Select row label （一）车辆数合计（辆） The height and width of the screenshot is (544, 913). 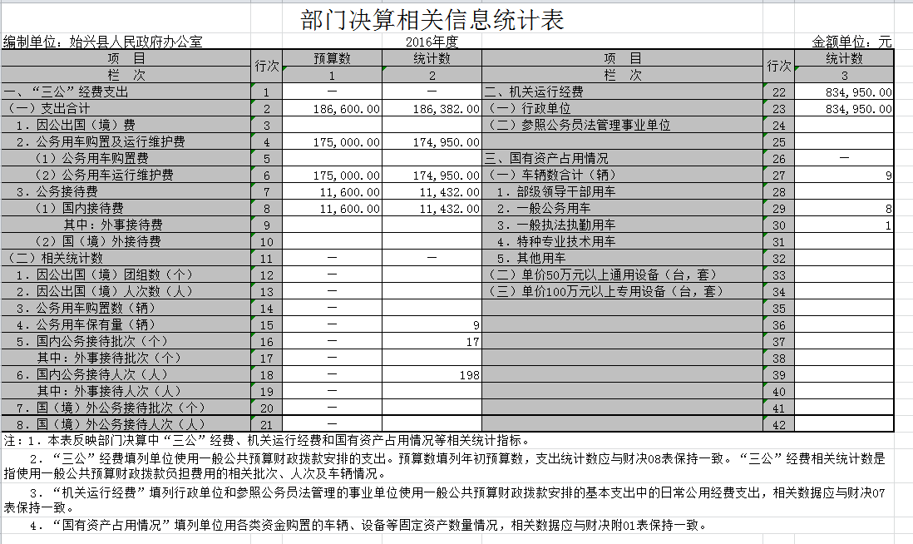tap(550, 175)
